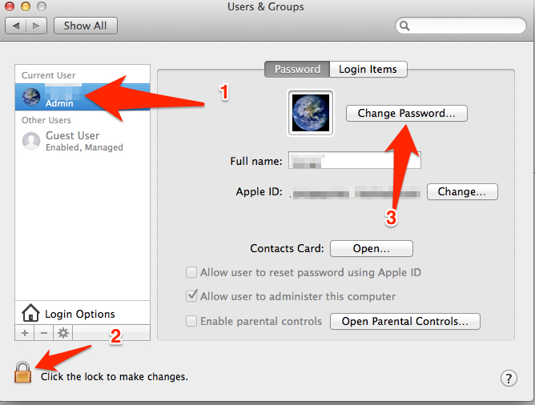Toggle Allow user to administer this computer
Viewport: 535px width, 405px height.
(x=192, y=296)
